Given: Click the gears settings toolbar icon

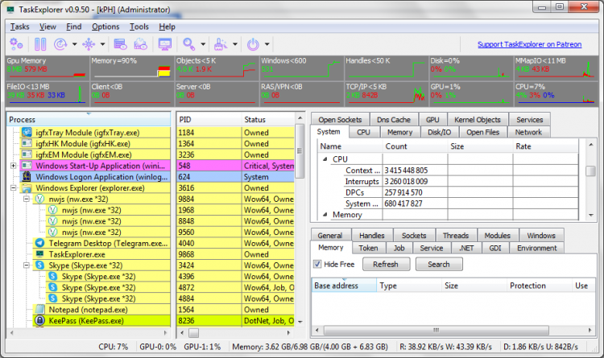Looking at the screenshot, I should 15,43.
